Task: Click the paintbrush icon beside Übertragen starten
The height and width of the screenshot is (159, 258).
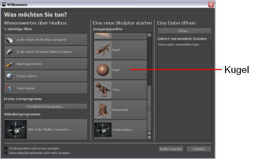Action: (x=9, y=64)
